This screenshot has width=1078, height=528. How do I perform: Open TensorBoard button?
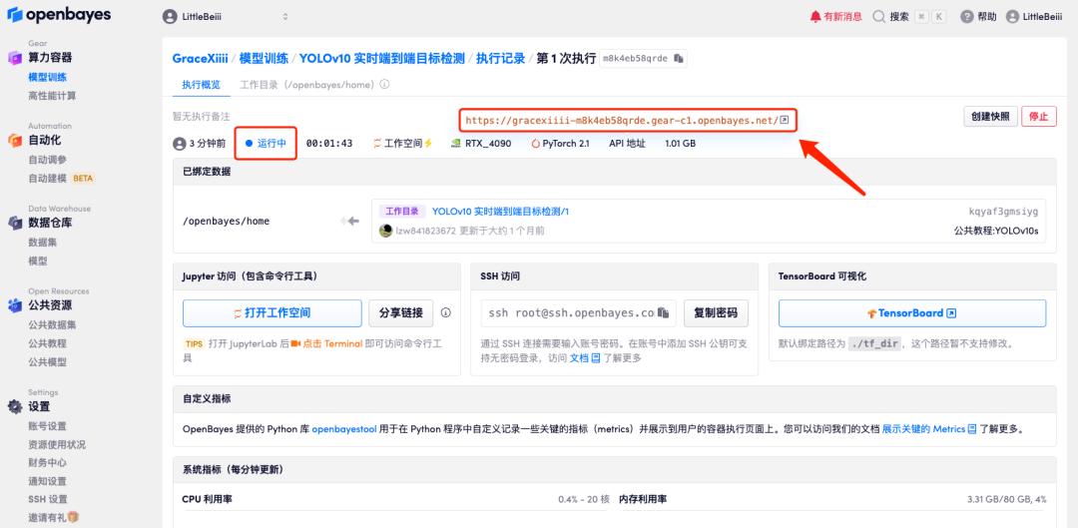click(x=912, y=312)
